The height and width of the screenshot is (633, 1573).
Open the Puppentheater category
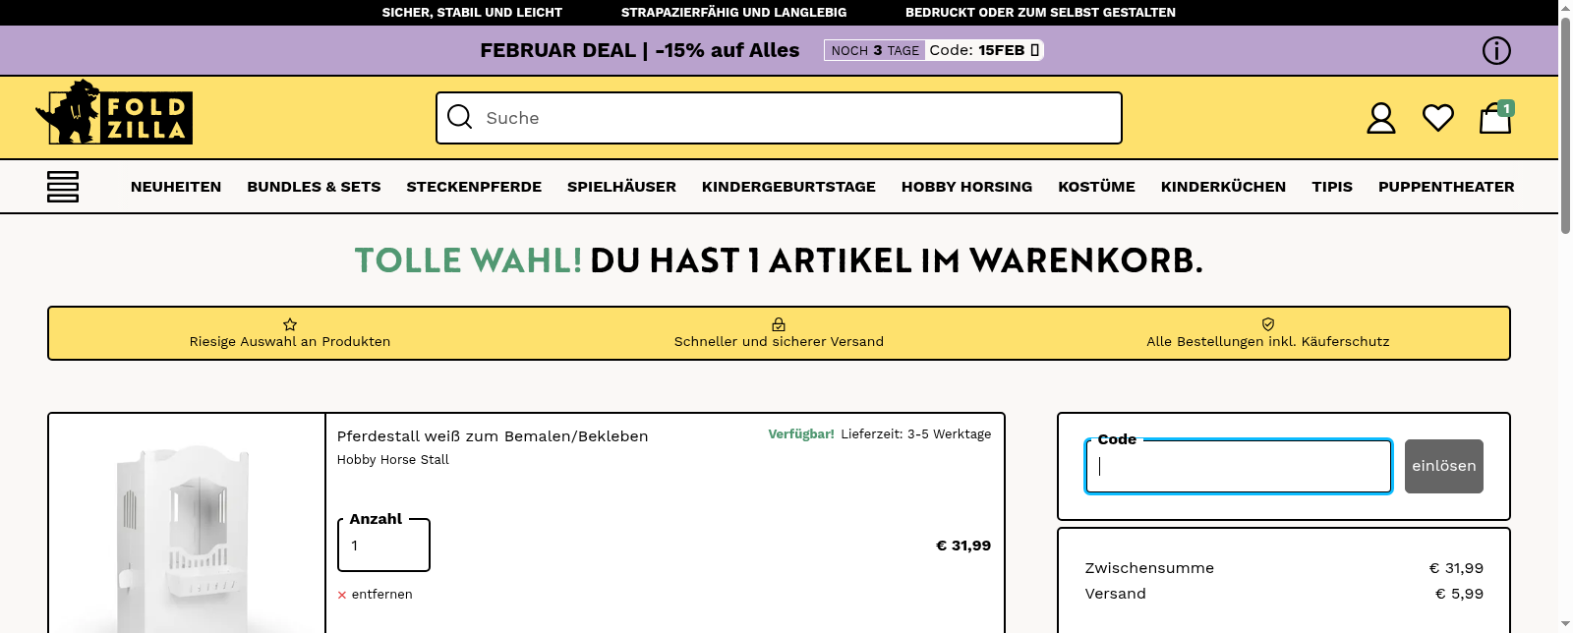pyautogui.click(x=1446, y=187)
